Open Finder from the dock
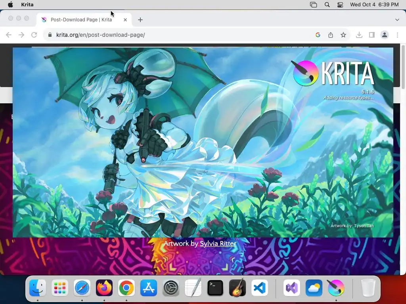 (x=38, y=288)
